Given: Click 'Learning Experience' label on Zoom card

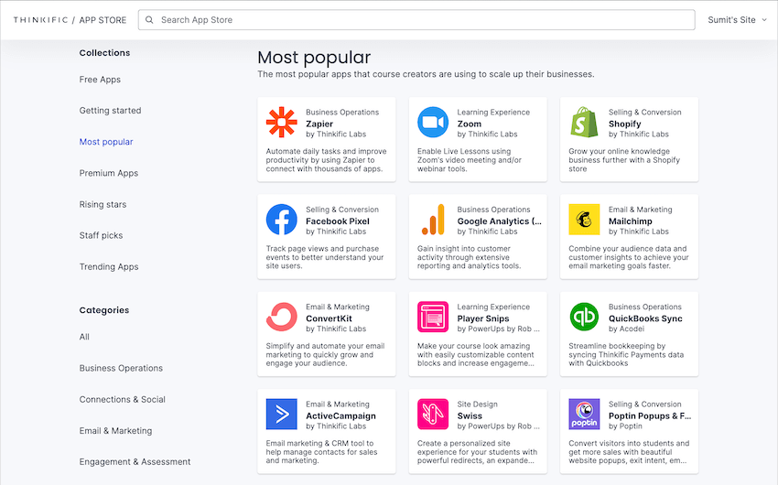Looking at the screenshot, I should click(493, 112).
